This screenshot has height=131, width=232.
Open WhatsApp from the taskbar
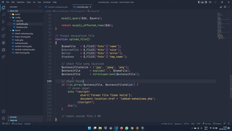coord(127,128)
